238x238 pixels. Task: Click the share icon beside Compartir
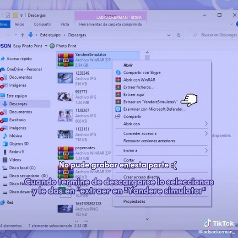coord(118,116)
